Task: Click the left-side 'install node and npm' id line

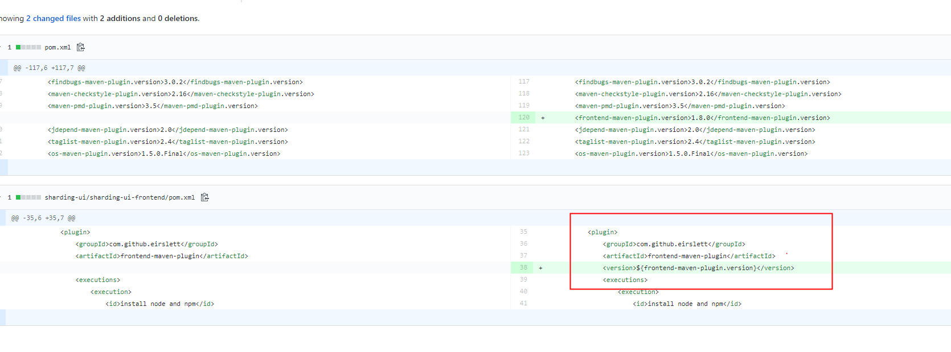Action: tap(160, 304)
